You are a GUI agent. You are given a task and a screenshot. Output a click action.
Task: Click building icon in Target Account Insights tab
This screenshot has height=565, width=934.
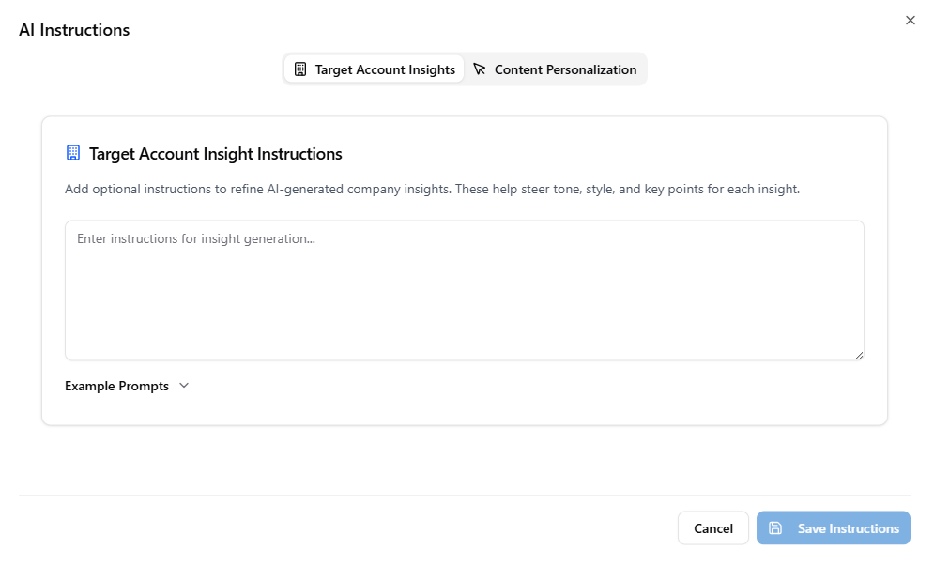[x=300, y=69]
